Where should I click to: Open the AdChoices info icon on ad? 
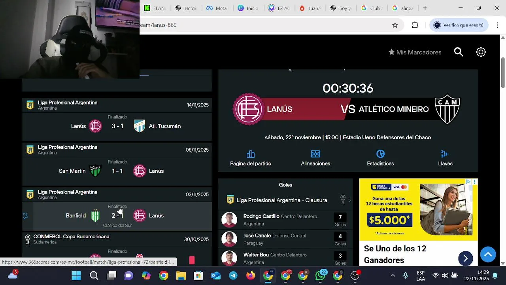[468, 182]
